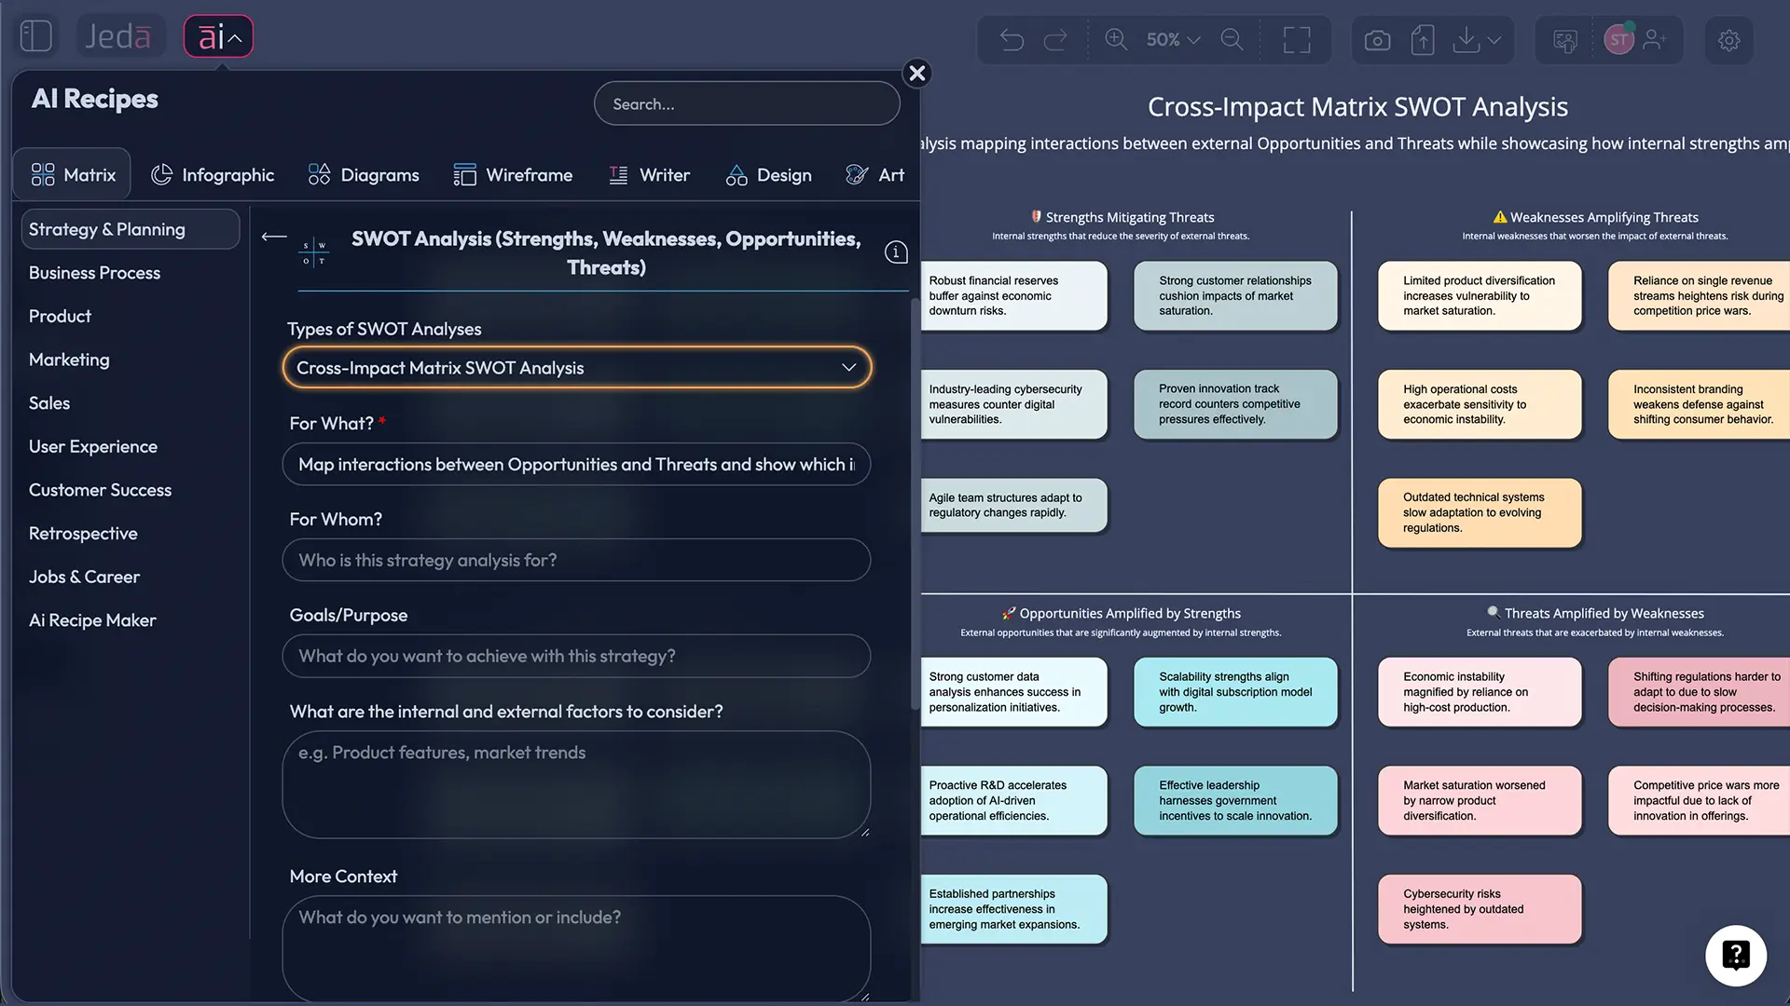Close the AI Recipes panel

point(917,74)
